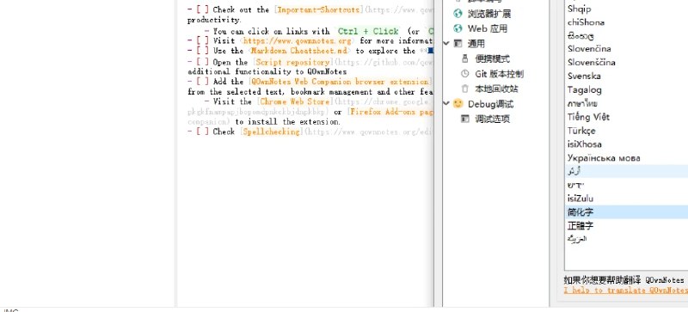
Task: Select the 通用 settings category
Action: (x=476, y=44)
